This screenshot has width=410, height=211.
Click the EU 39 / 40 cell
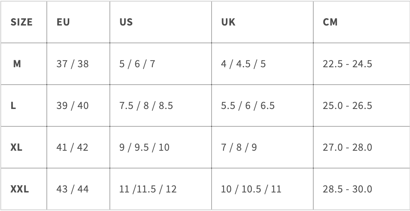(72, 105)
